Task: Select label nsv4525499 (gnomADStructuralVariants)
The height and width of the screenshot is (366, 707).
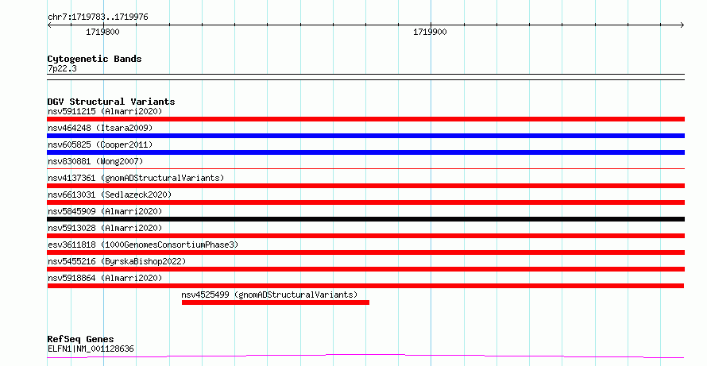Action: click(269, 295)
